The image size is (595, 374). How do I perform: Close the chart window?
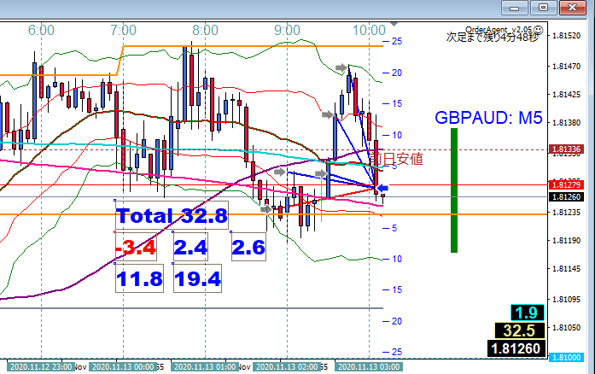point(573,8)
